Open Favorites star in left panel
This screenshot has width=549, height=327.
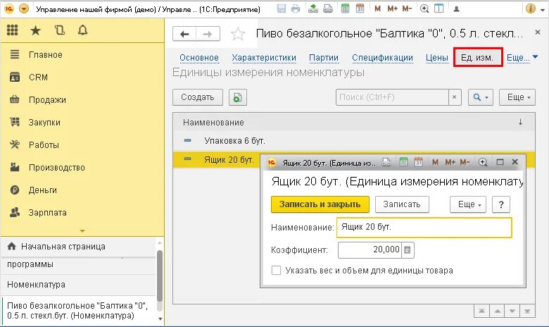click(x=35, y=30)
